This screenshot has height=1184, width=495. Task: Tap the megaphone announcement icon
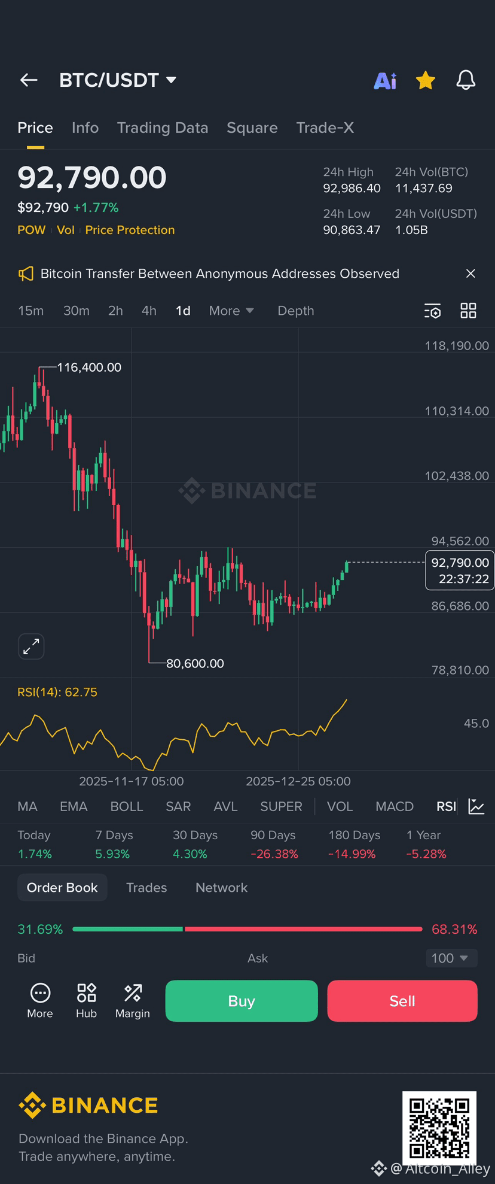[x=26, y=274]
